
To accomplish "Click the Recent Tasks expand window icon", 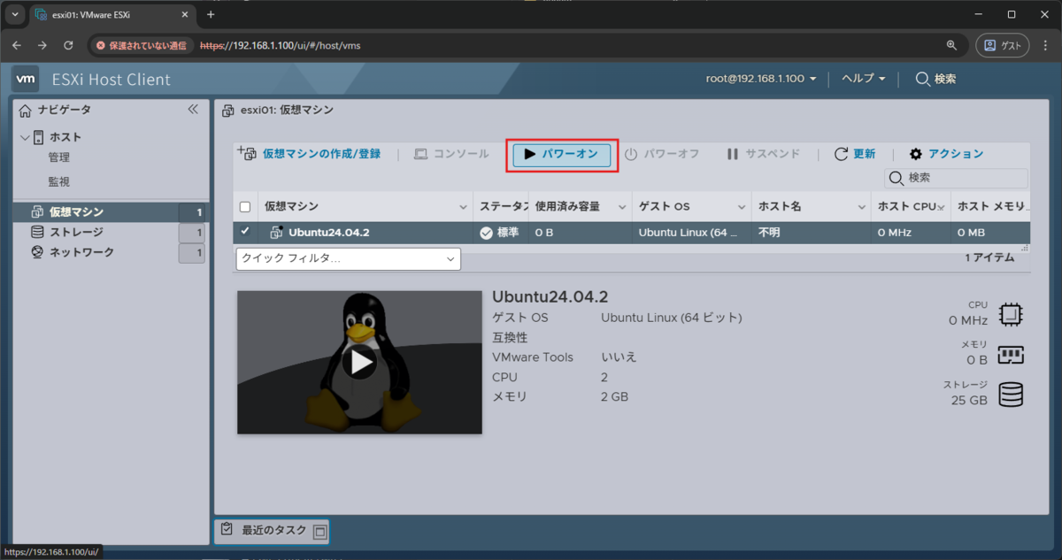I will (x=320, y=532).
